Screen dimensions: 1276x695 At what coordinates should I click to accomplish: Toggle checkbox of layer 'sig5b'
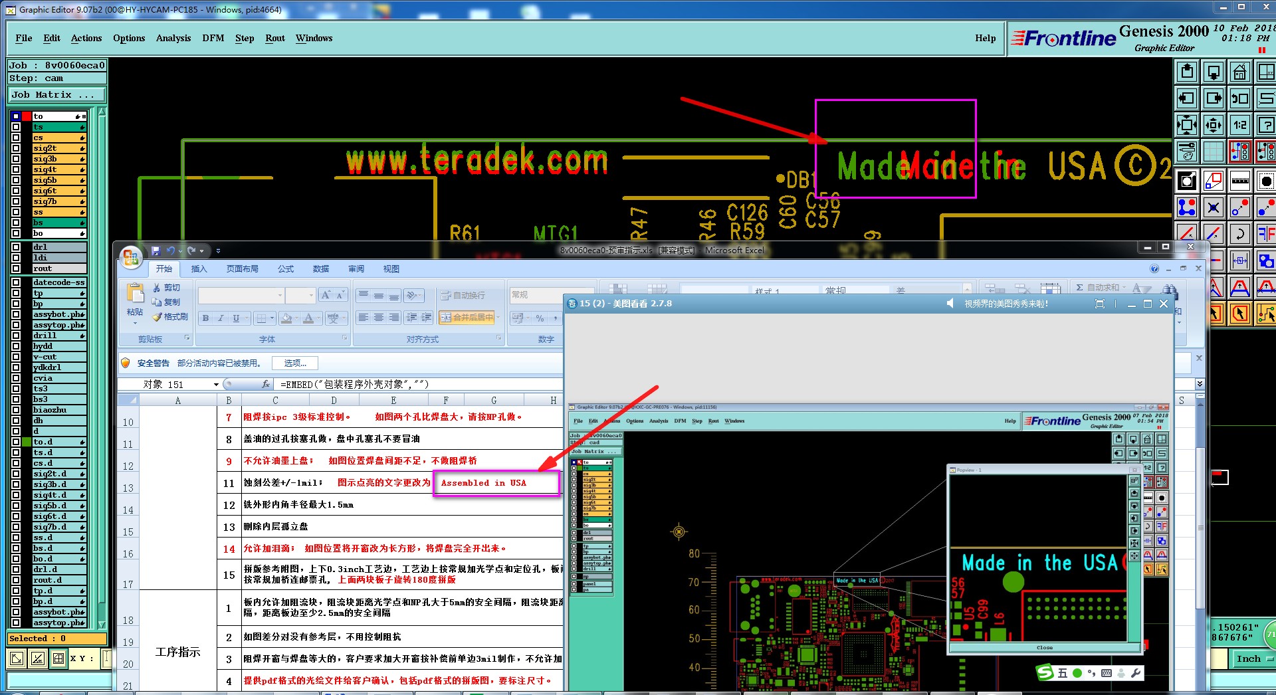tap(16, 180)
